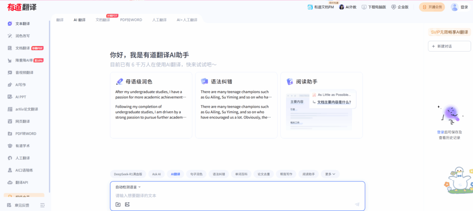
Task: Switch to the AI+人工翻译 tab
Action: pyautogui.click(x=187, y=20)
